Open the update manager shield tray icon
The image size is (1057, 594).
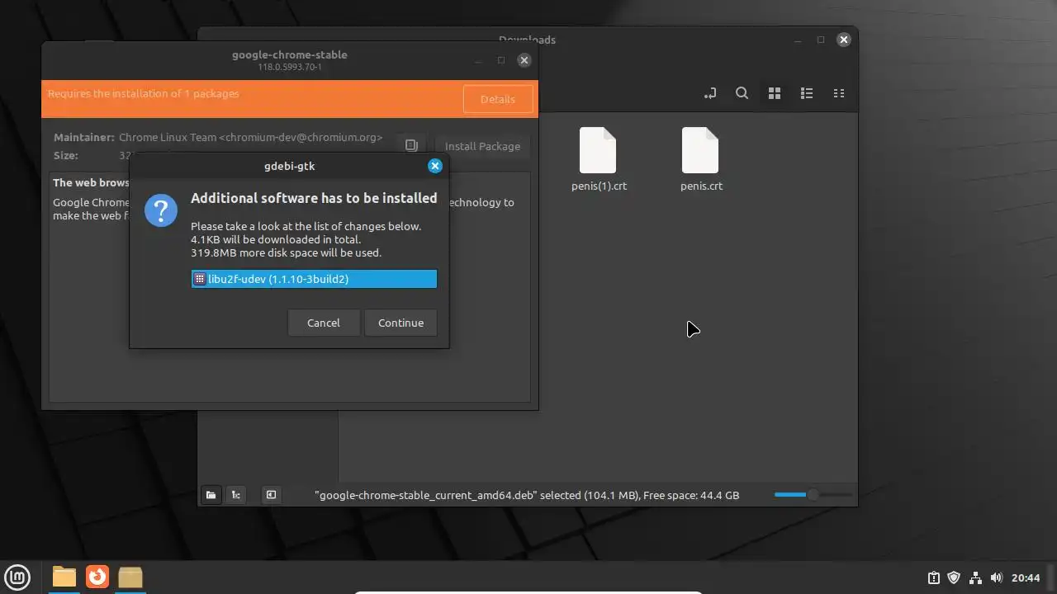coord(954,577)
